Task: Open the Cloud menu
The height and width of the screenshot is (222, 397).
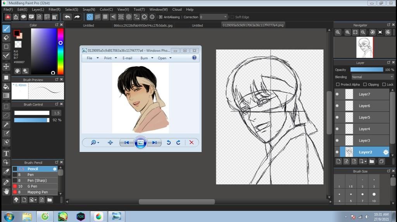Action: pyautogui.click(x=177, y=9)
